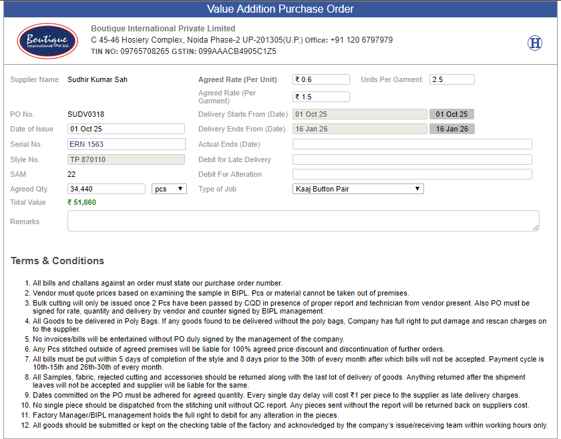Click the Units Per Garment field
The height and width of the screenshot is (439, 561).
[452, 79]
